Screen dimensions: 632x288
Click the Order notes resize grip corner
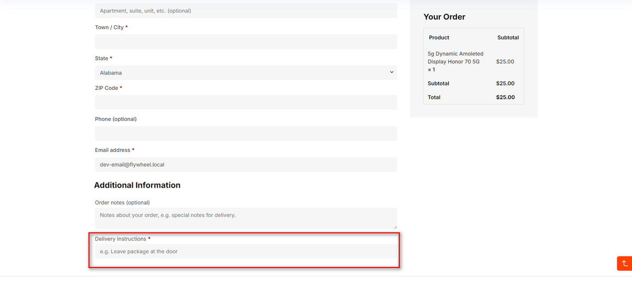[394, 227]
